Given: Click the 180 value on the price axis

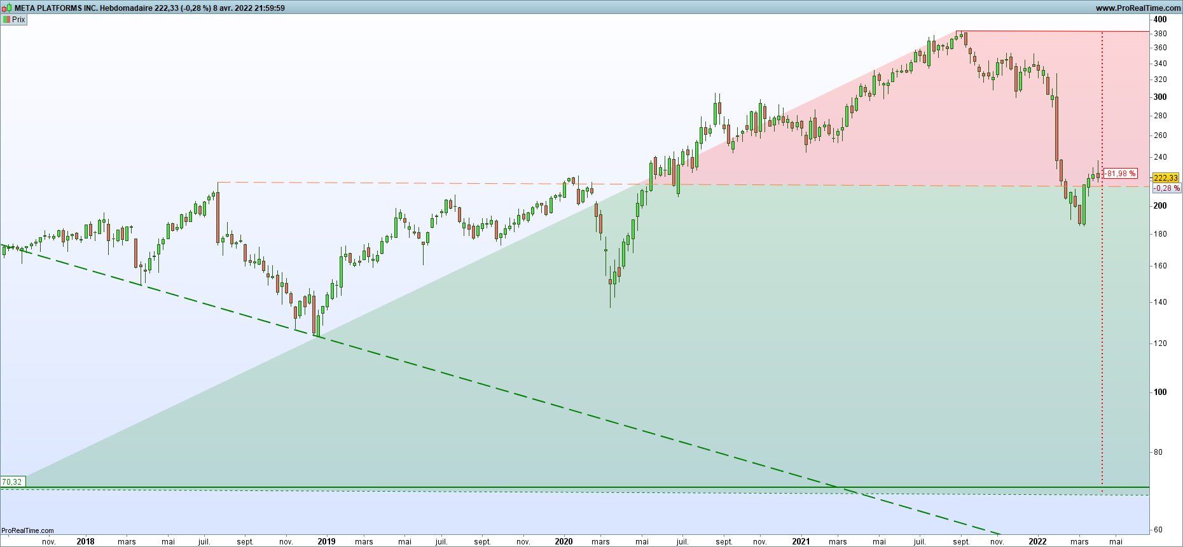Looking at the screenshot, I should [1160, 234].
